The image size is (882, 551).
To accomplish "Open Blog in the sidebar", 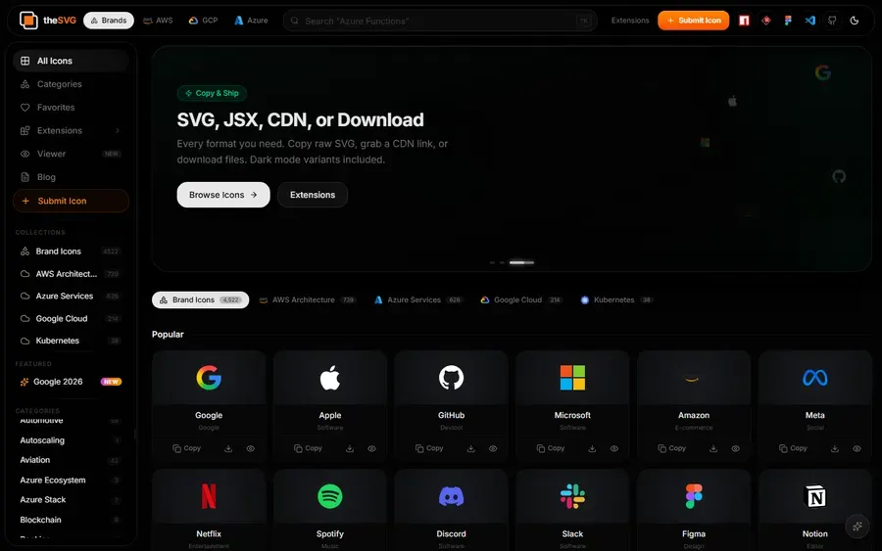I will 71,177.
